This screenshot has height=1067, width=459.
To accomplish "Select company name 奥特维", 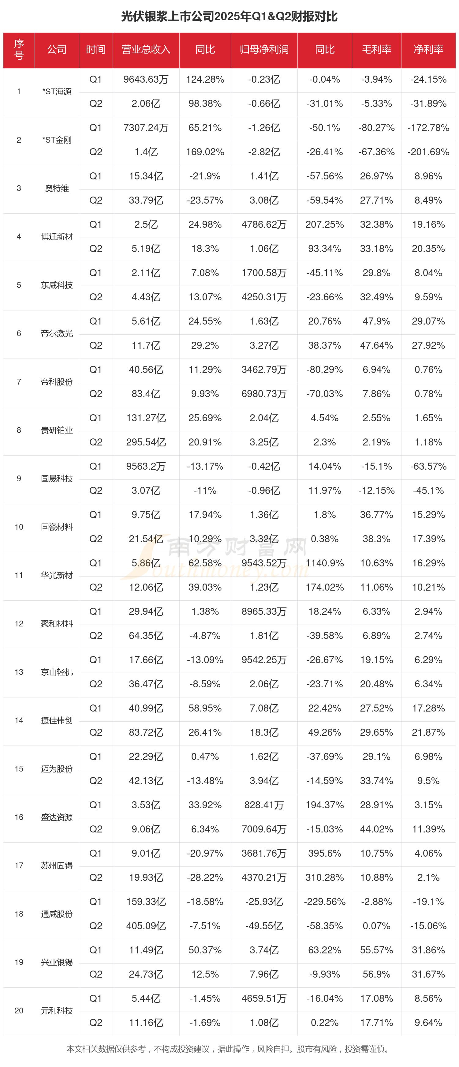I will pos(57,189).
